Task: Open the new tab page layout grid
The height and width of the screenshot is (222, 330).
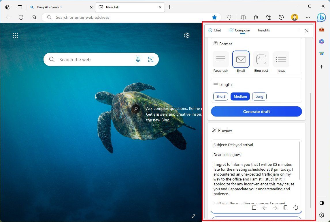Action: [x=15, y=35]
